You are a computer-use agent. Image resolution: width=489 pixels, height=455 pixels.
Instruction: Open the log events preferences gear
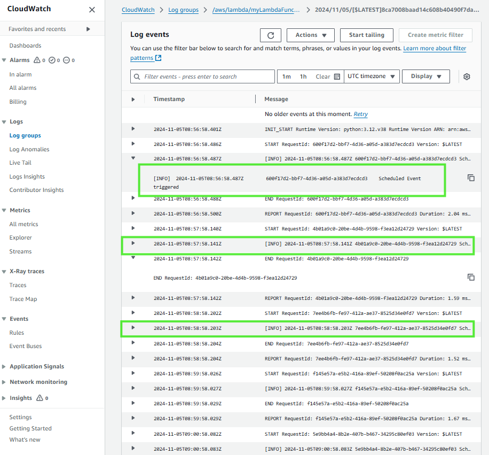coord(467,76)
